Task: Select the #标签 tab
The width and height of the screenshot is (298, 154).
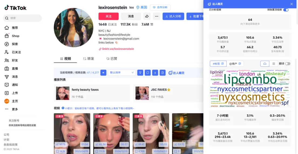Action: [x=218, y=64]
